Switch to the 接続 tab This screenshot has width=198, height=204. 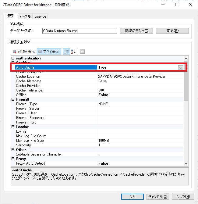(x=10, y=16)
